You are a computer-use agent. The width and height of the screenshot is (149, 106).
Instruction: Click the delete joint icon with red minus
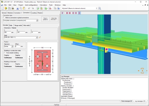click(x=50, y=8)
